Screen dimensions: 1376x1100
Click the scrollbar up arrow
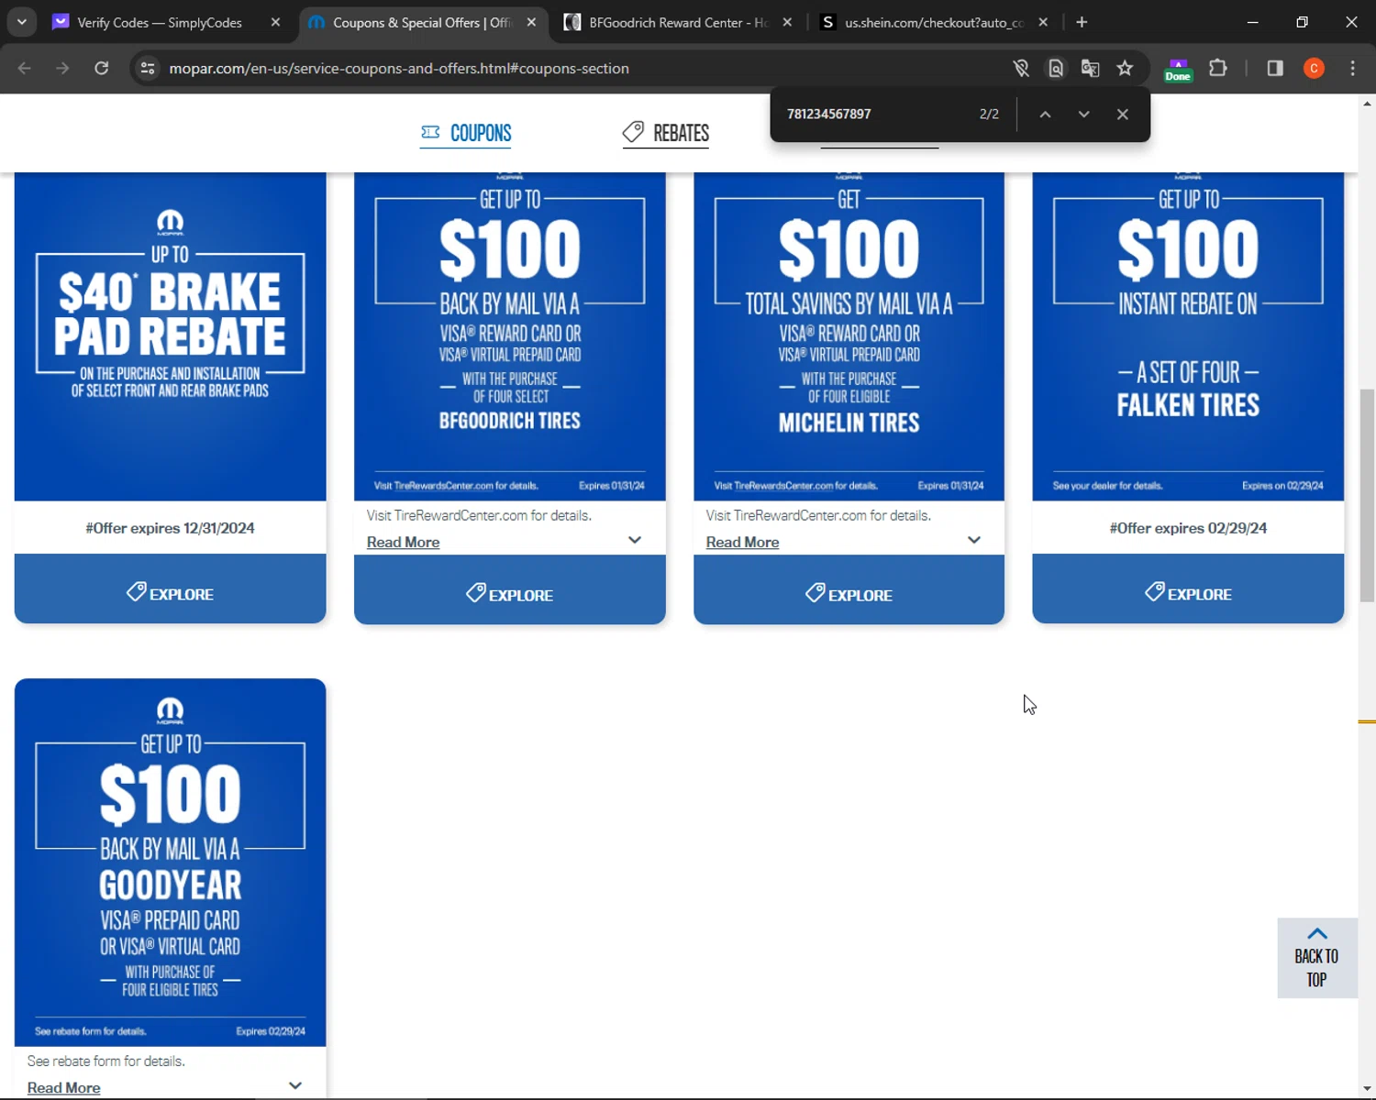(x=1367, y=104)
